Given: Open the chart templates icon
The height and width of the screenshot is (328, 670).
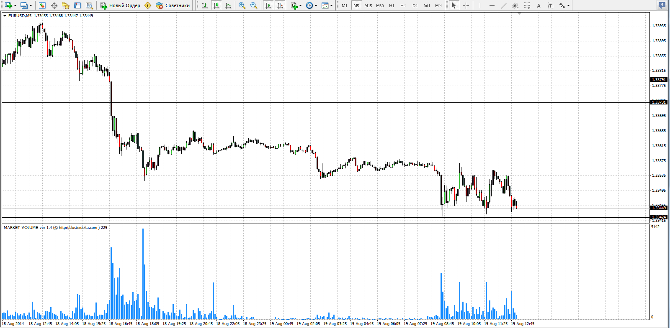Looking at the screenshot, I should (x=325, y=5).
